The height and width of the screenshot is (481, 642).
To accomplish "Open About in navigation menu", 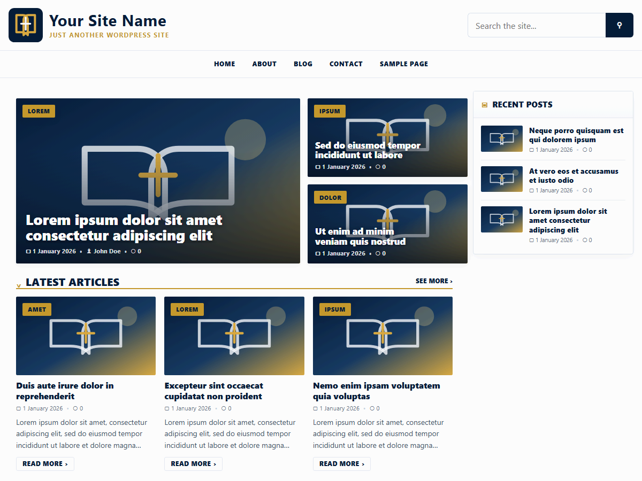I will tap(264, 64).
